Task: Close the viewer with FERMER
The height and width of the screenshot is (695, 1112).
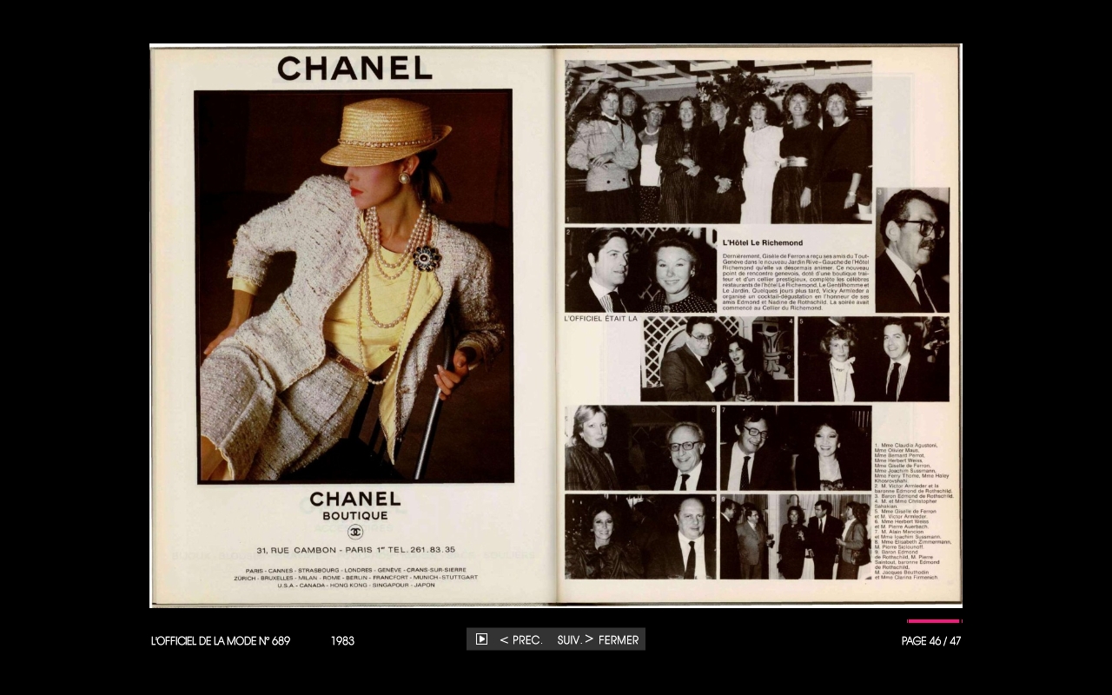Action: [x=619, y=640]
